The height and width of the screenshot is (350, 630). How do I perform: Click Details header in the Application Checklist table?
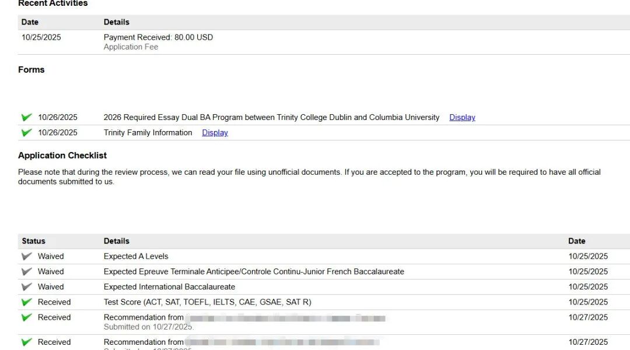(x=117, y=241)
